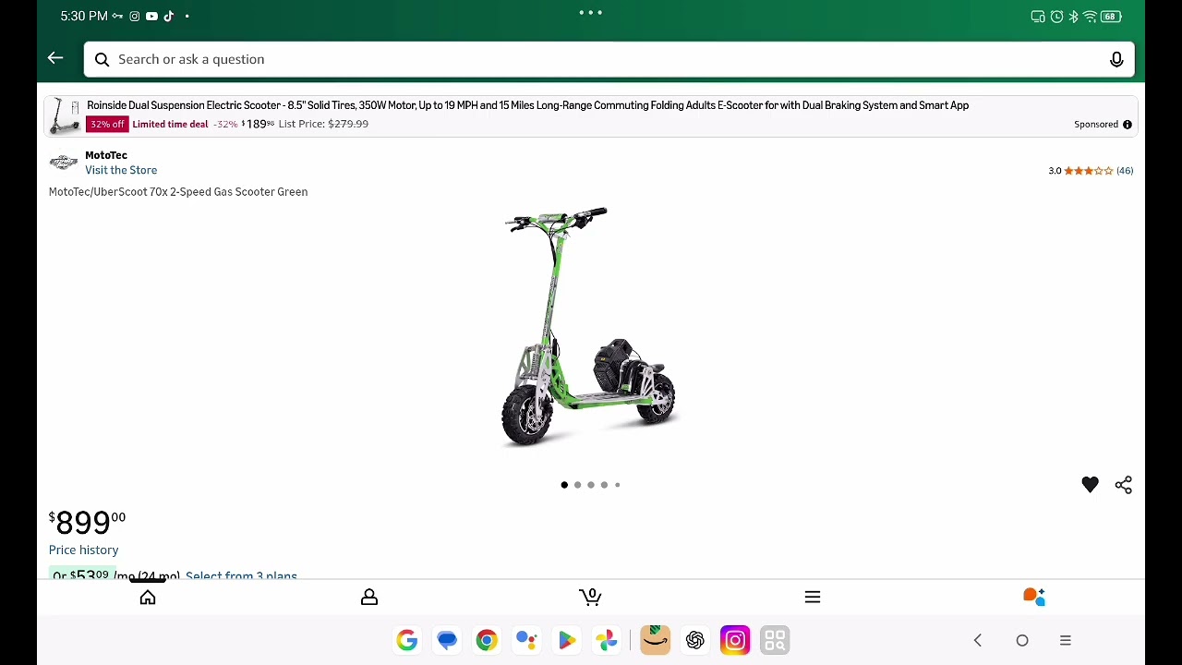Open the shopping cart tab
Image resolution: width=1182 pixels, height=665 pixels.
[x=591, y=597]
